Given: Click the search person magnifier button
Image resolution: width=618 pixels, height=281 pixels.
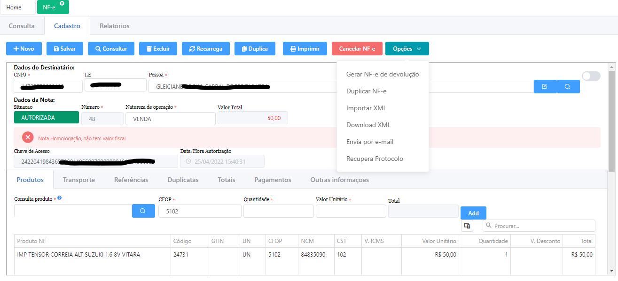Looking at the screenshot, I should (x=568, y=87).
